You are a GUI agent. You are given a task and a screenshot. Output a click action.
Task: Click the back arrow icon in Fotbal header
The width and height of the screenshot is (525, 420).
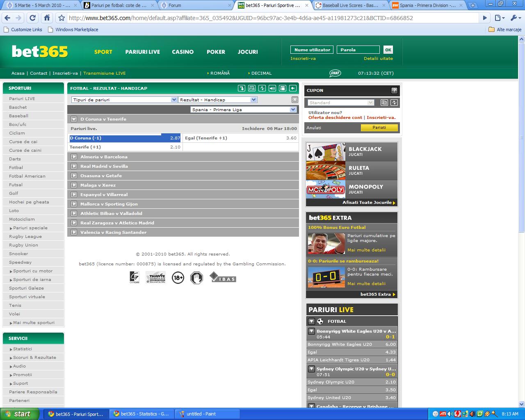click(293, 88)
